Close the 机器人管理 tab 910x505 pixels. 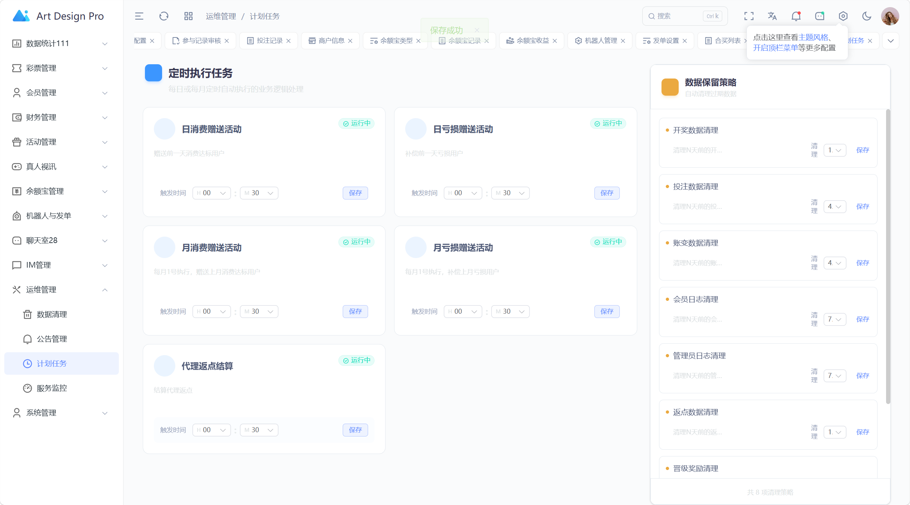(623, 41)
